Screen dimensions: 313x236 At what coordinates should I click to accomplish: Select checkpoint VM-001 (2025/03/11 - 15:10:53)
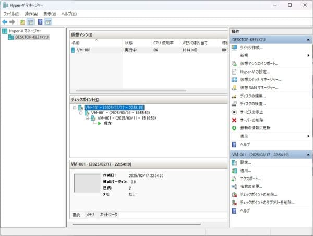127,119
